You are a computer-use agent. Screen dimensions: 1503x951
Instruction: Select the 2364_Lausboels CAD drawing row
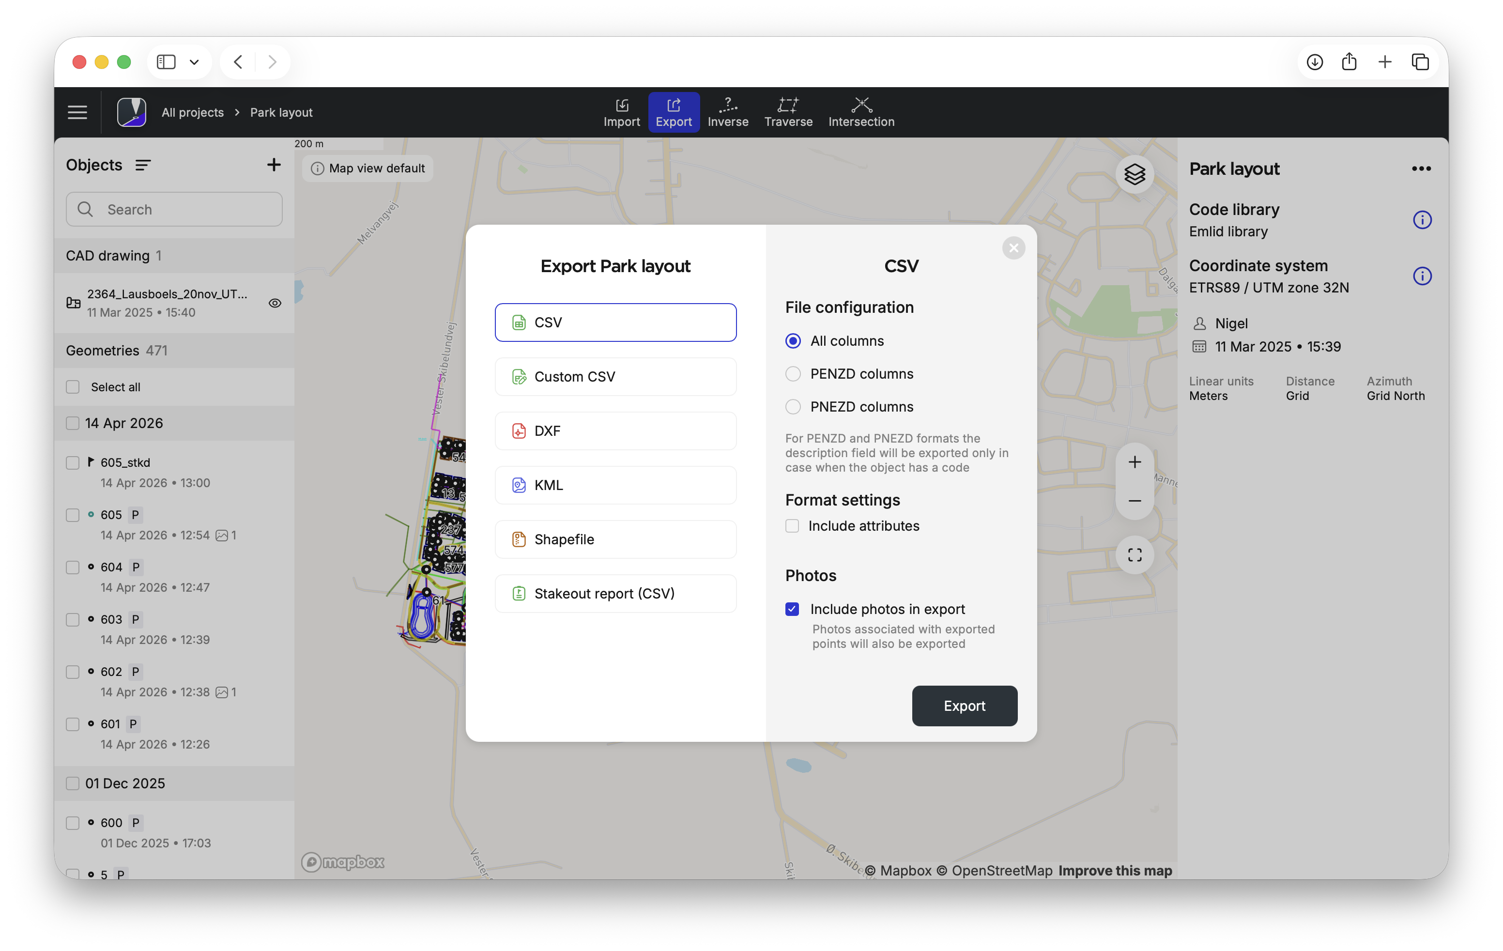point(174,303)
